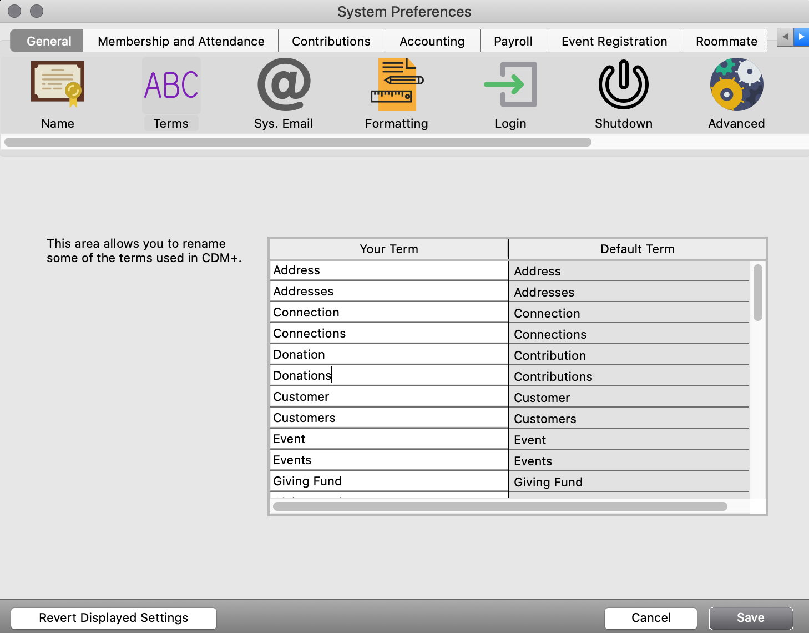The width and height of the screenshot is (809, 633).
Task: Open the Payroll tab
Action: coord(513,41)
